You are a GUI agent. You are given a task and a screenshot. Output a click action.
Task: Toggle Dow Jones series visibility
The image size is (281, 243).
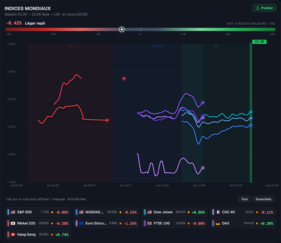[x=175, y=212]
